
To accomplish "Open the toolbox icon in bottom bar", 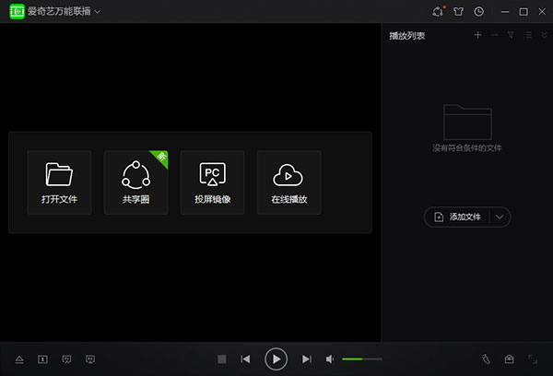I will [509, 358].
